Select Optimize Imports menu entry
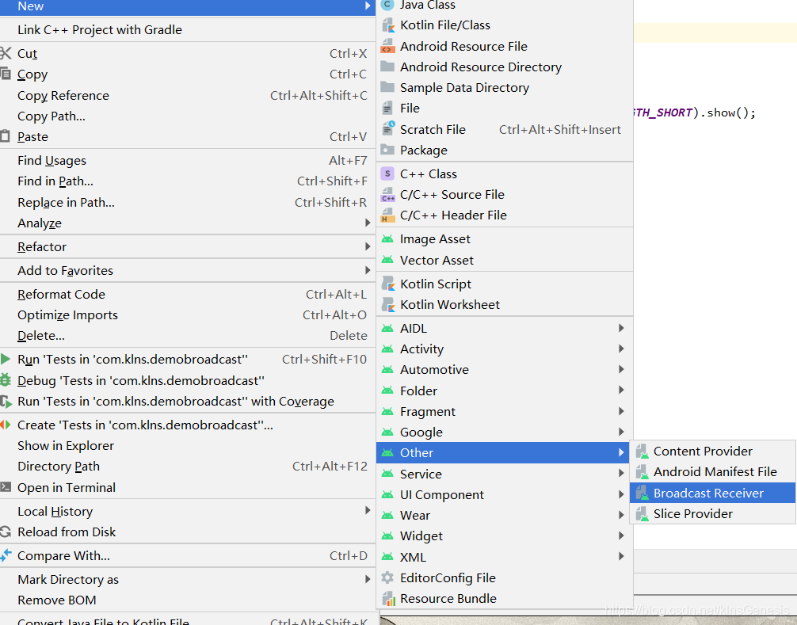 click(188, 315)
